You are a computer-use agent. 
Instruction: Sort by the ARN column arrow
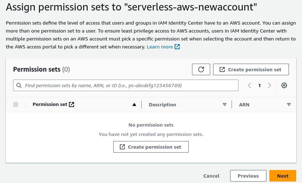289,105
